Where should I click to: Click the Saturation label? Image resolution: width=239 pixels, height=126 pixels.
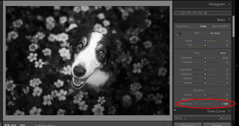186,104
